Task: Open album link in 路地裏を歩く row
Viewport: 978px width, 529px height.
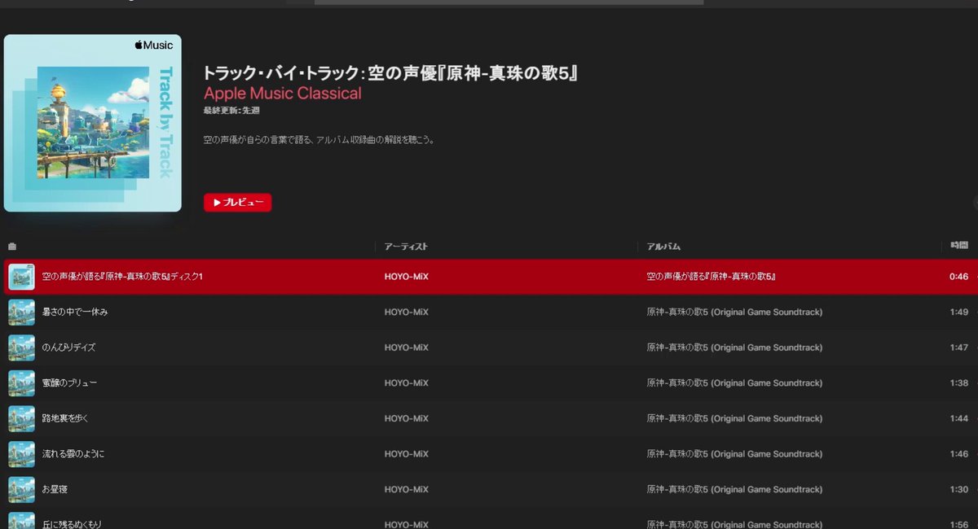Action: tap(734, 418)
